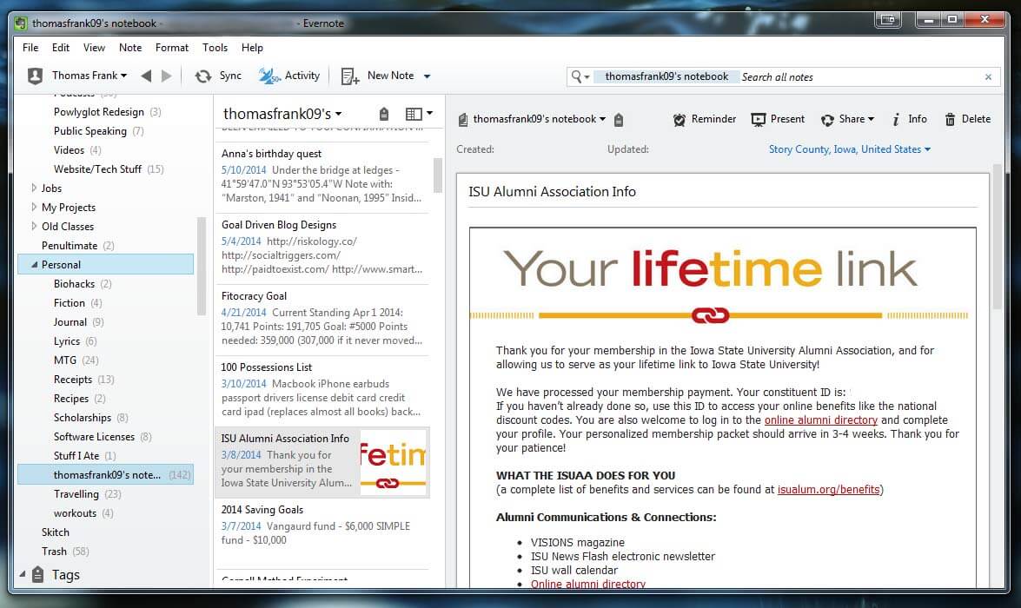This screenshot has height=608, width=1021.
Task: Open the Help menu
Action: pos(252,48)
